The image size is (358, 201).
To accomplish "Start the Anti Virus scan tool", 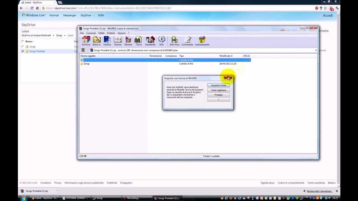I will (x=175, y=41).
